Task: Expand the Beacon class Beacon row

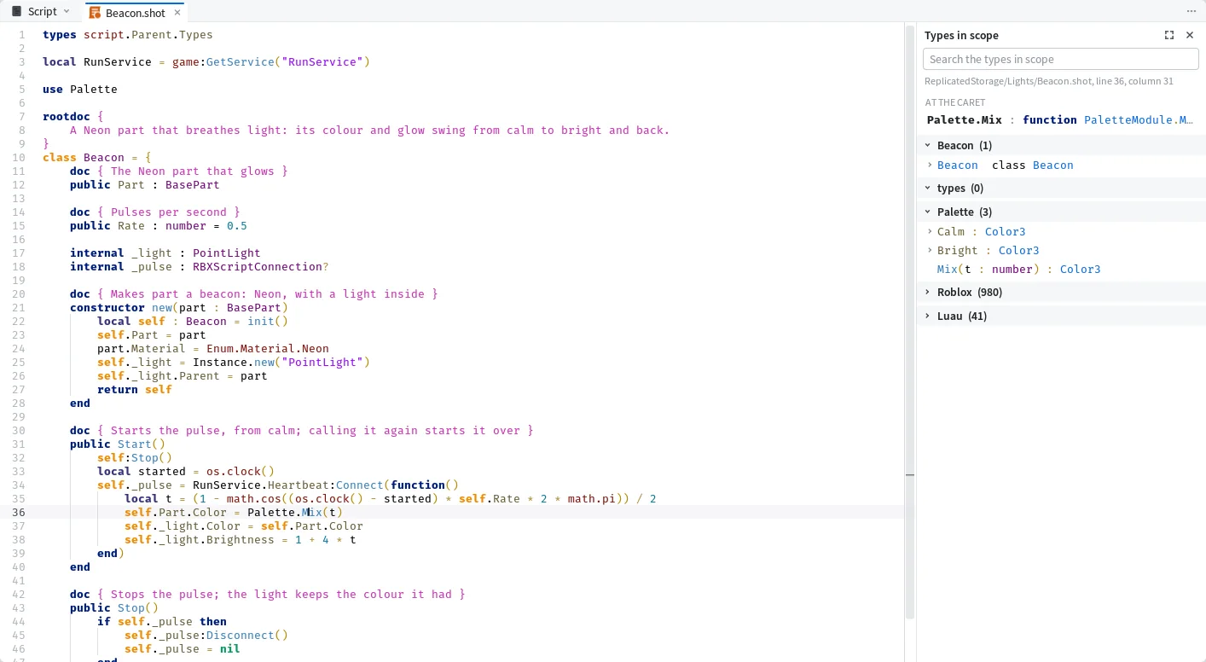Action: (930, 165)
